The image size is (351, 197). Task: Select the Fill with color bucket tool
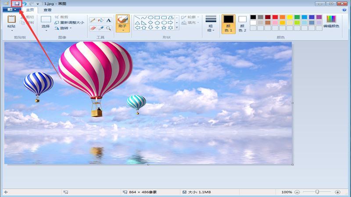pyautogui.click(x=100, y=20)
